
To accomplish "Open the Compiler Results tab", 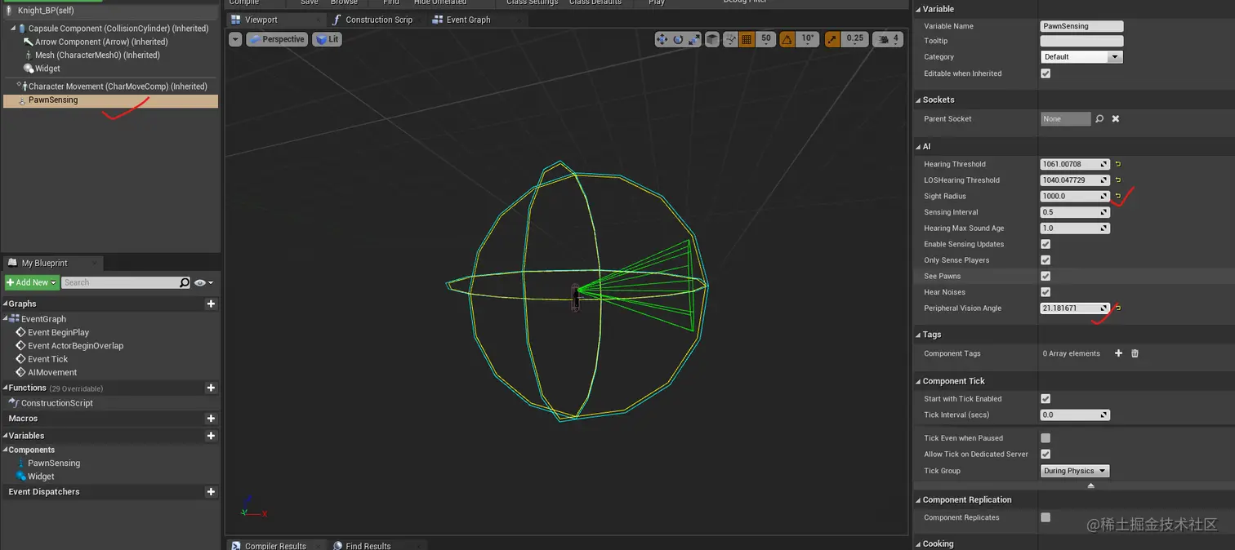I will pyautogui.click(x=275, y=546).
